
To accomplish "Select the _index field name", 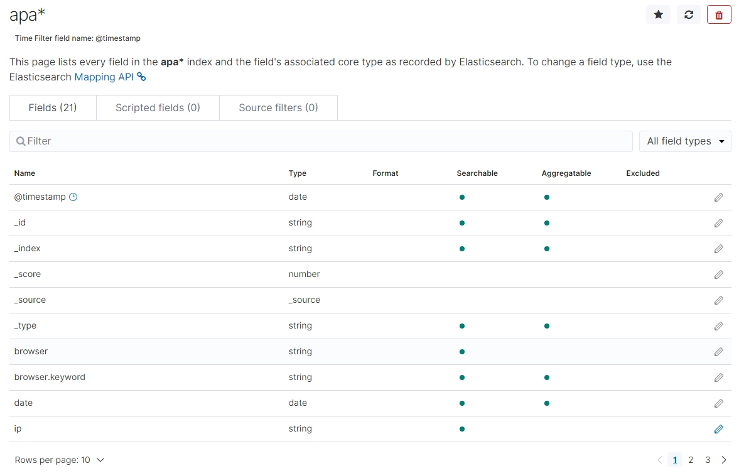I will click(x=28, y=248).
